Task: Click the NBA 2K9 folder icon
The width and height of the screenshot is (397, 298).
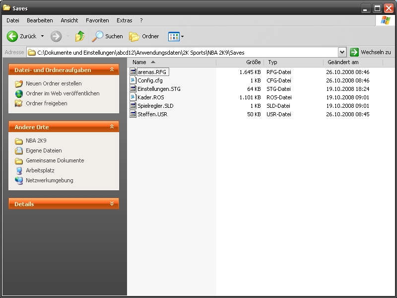Action: pyautogui.click(x=19, y=141)
